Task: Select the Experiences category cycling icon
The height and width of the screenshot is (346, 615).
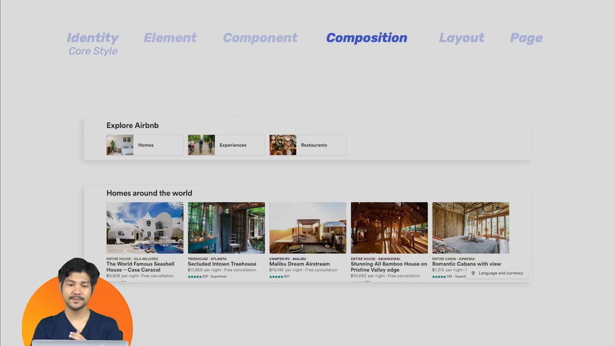Action: [x=201, y=145]
